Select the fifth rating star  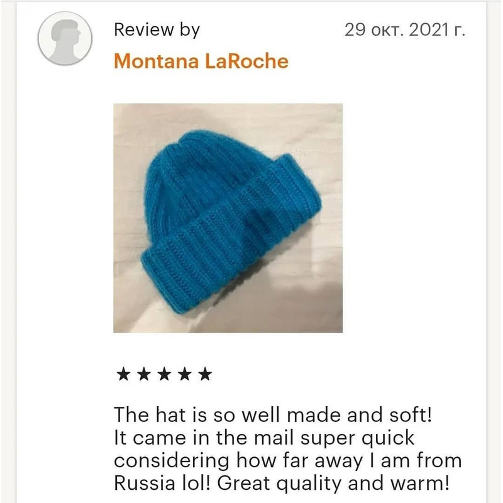point(205,374)
